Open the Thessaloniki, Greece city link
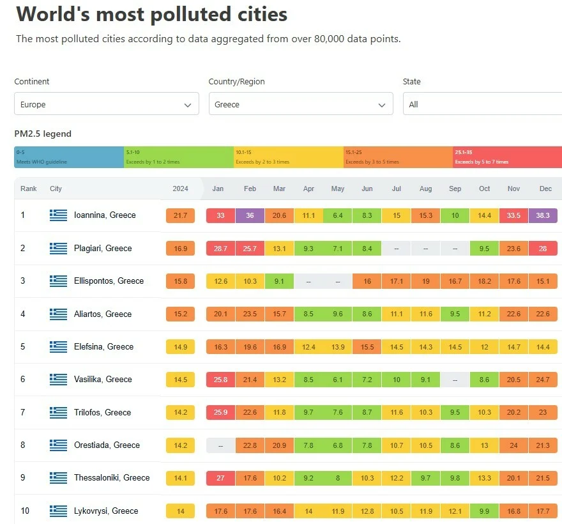The width and height of the screenshot is (562, 524). coord(112,478)
